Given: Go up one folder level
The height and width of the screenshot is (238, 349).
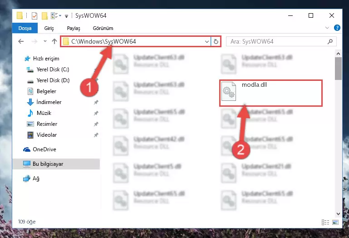Looking at the screenshot, I should [x=54, y=41].
